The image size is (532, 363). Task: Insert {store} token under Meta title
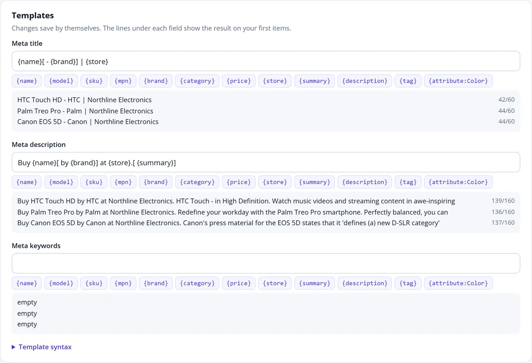275,81
